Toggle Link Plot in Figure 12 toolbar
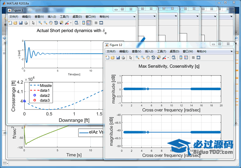Screen dimensions: 241x168 click(x=174, y=57)
